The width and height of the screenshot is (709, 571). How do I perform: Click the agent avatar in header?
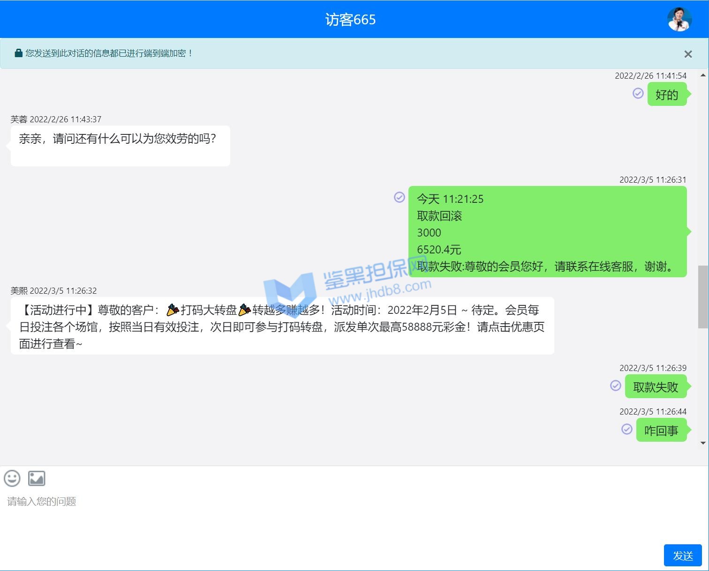click(x=679, y=19)
